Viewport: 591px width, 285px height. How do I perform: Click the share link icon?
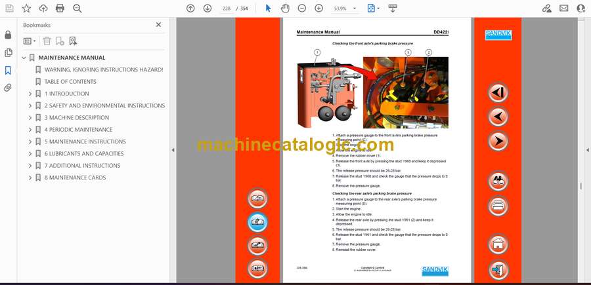(546, 9)
